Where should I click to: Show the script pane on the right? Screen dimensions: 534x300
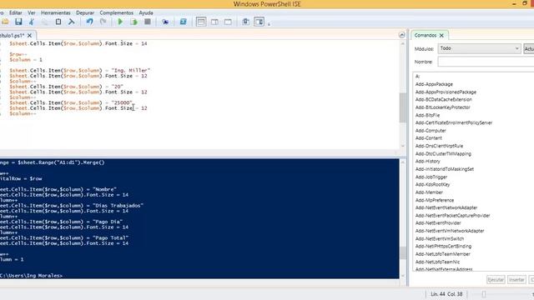tap(214, 22)
